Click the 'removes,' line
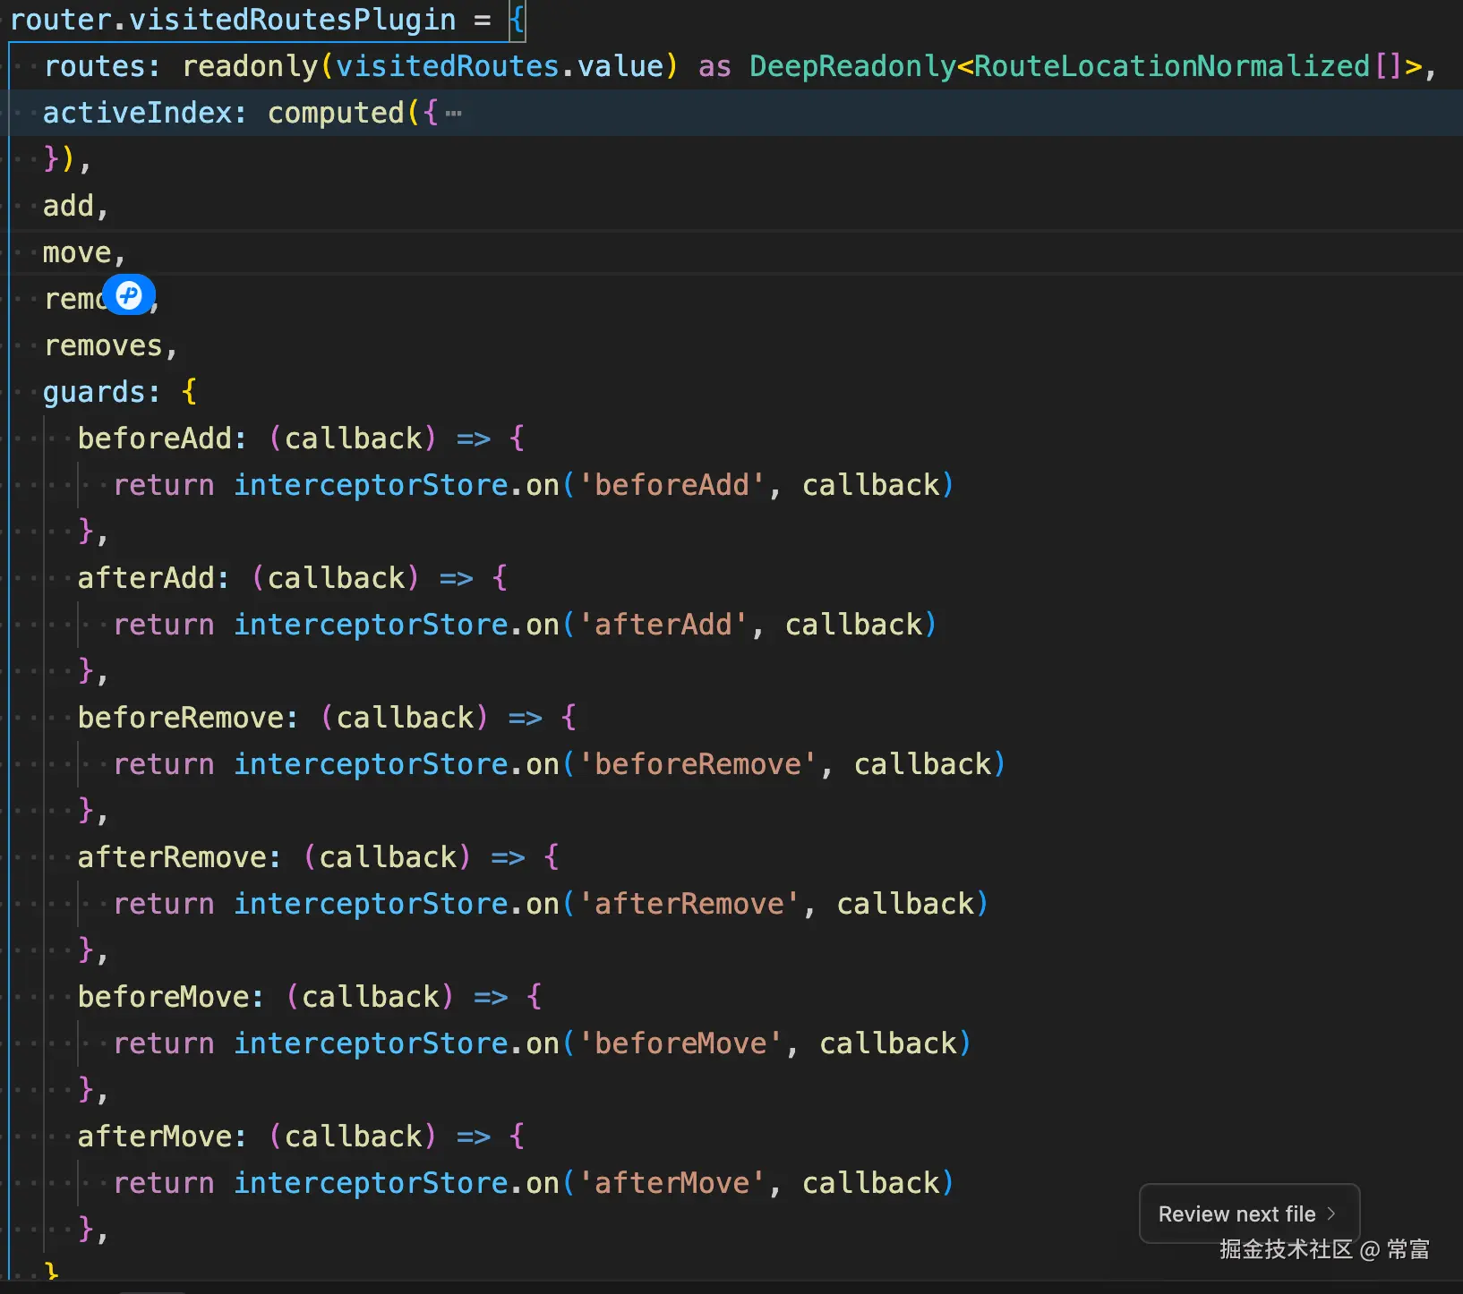1463x1294 pixels. pos(111,345)
